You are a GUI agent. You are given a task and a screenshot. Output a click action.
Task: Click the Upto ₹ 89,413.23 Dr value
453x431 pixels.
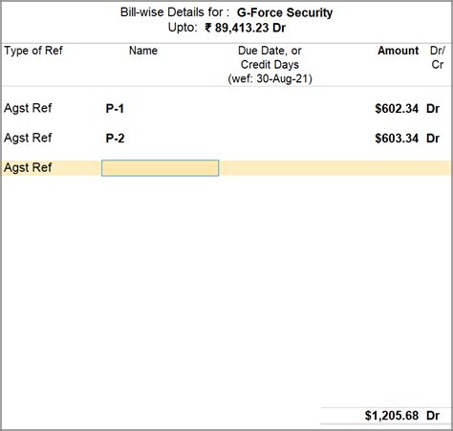(x=245, y=28)
